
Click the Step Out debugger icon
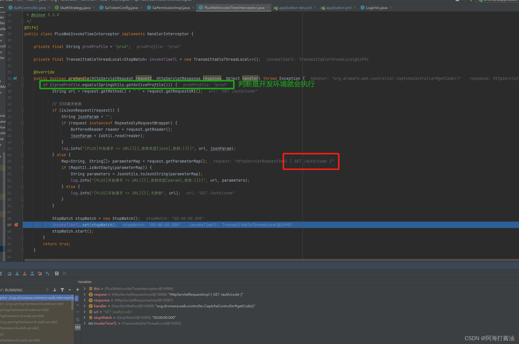[32, 273]
